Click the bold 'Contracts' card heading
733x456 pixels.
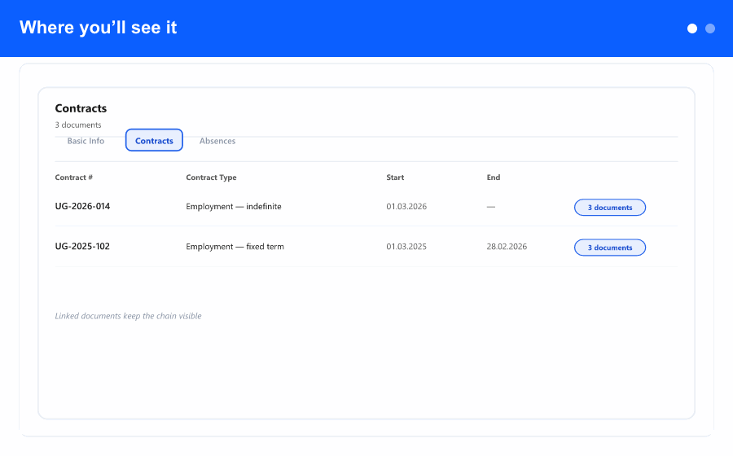(81, 108)
